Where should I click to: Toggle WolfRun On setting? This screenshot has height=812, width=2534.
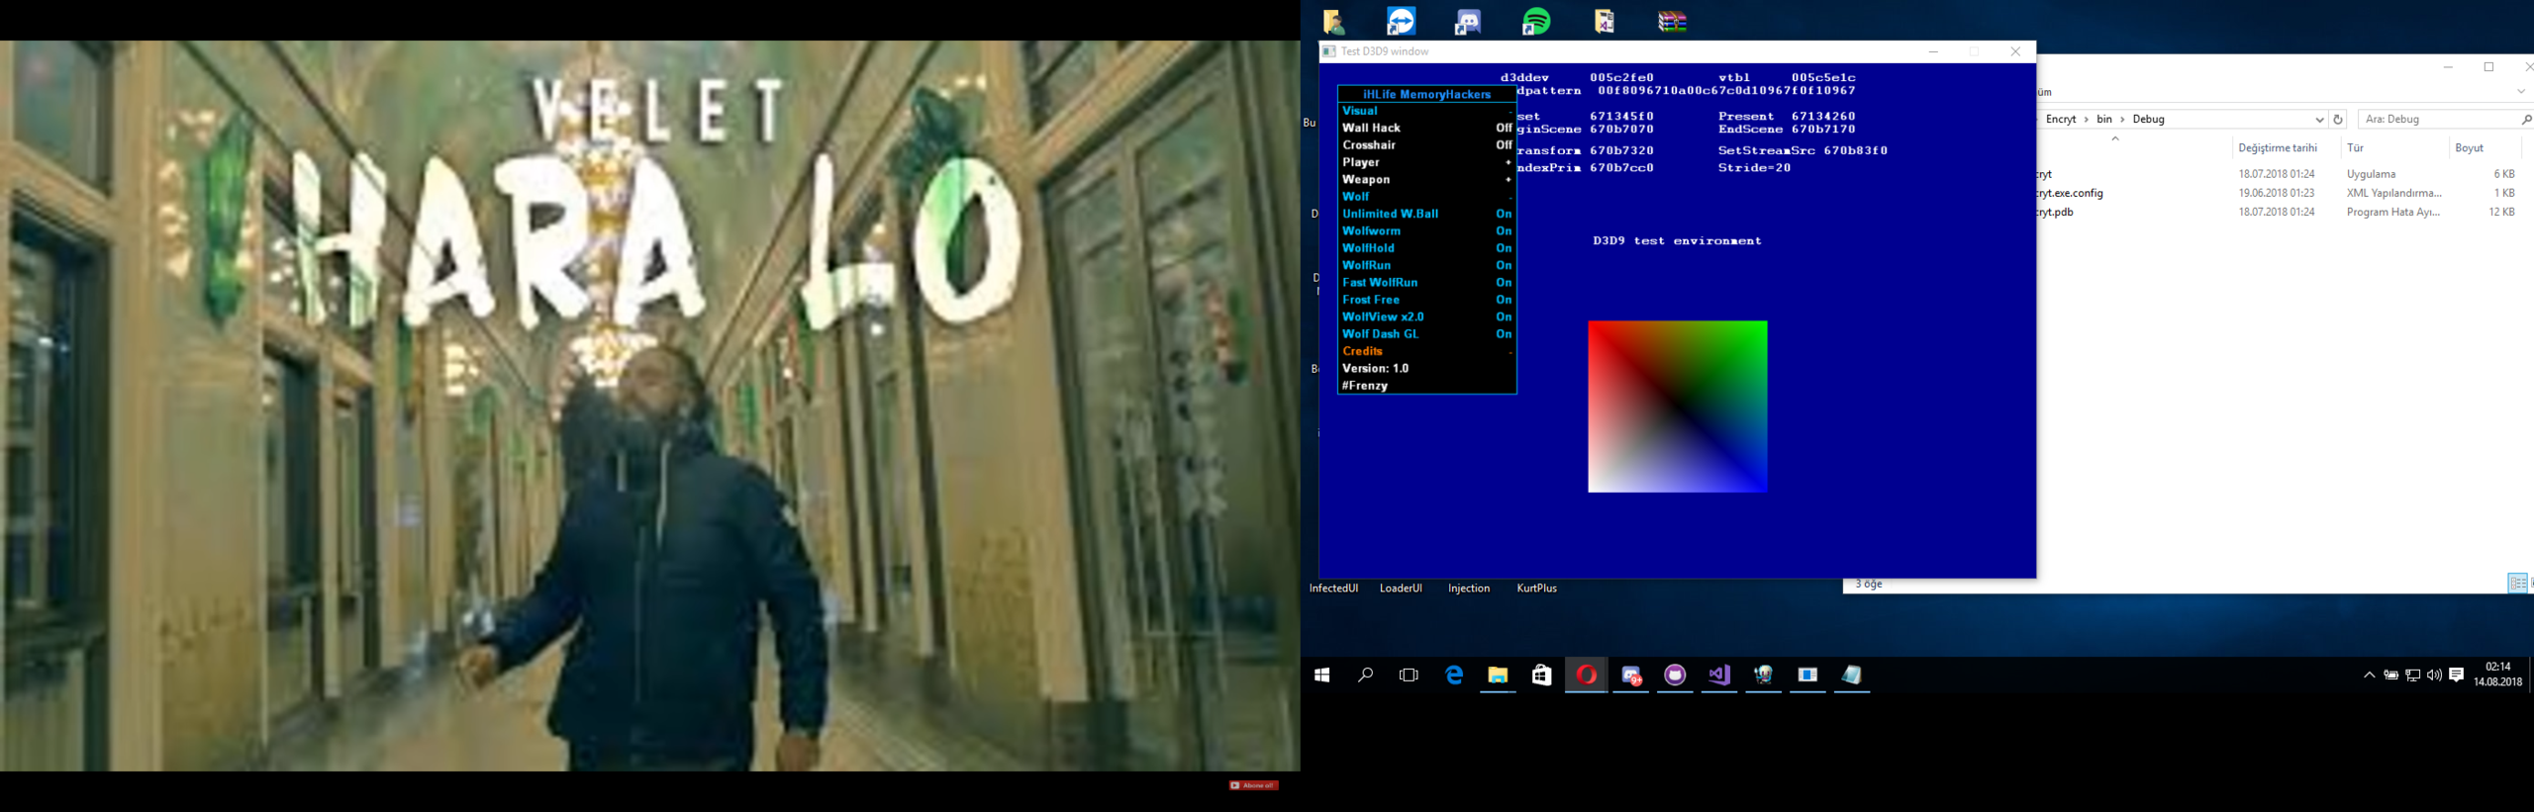[x=1426, y=265]
